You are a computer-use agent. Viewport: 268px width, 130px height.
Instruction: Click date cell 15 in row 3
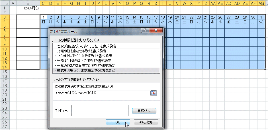point(141,17)
